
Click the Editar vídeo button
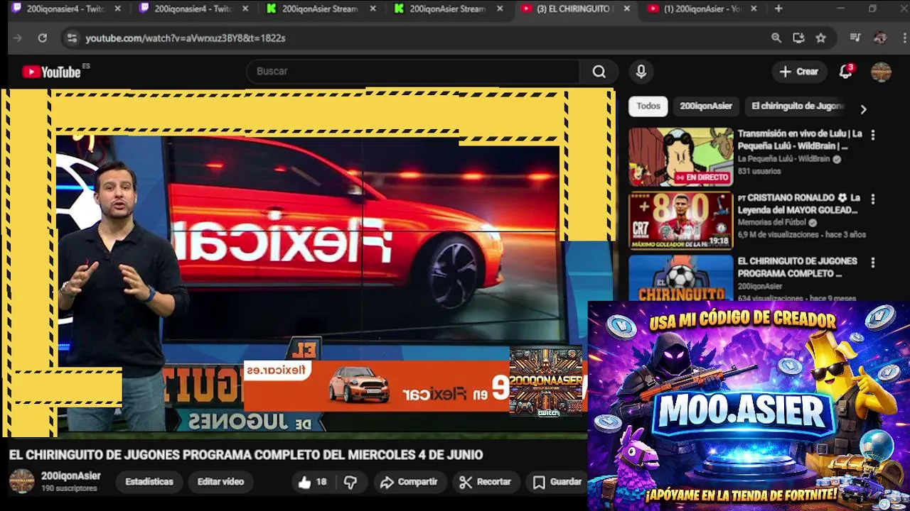pos(220,482)
